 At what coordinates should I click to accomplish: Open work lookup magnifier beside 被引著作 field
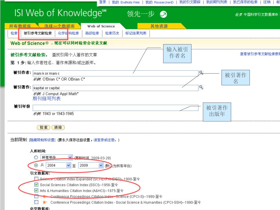201,87
